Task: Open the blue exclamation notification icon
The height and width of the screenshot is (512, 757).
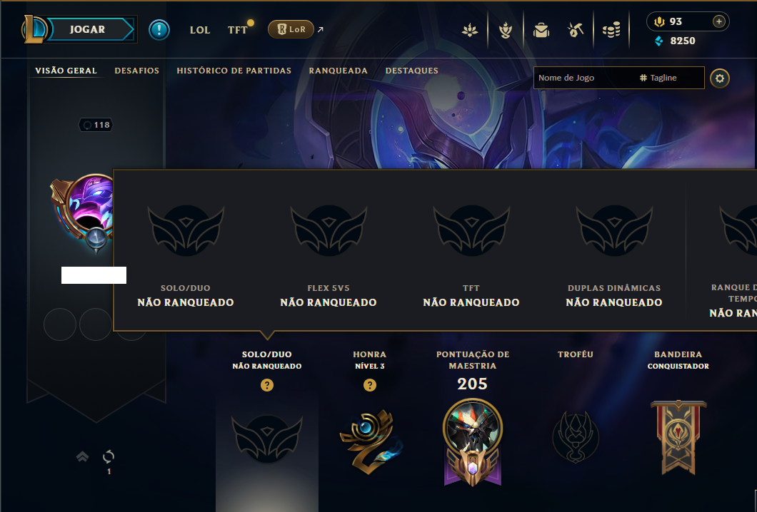Action: click(x=159, y=30)
